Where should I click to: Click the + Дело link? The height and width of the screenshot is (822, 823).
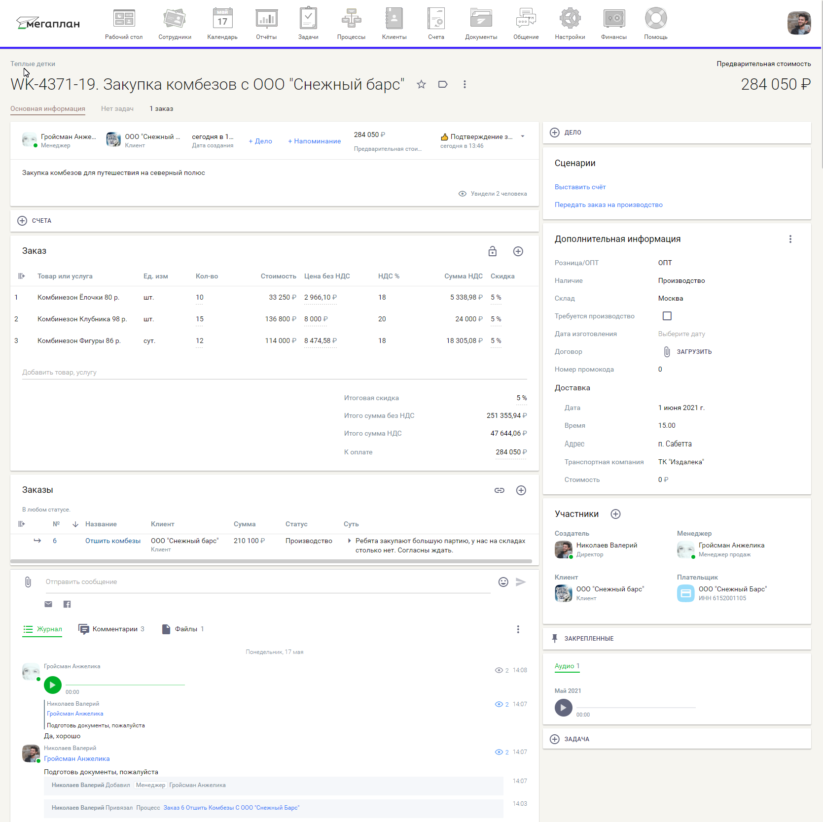pyautogui.click(x=260, y=141)
